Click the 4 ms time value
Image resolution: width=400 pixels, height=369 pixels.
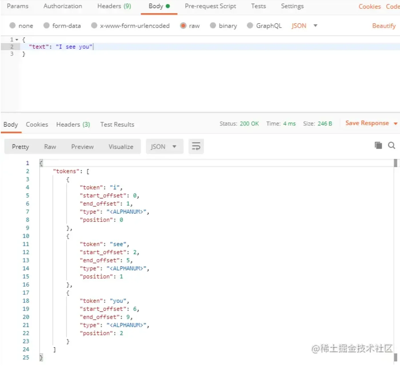coord(289,123)
